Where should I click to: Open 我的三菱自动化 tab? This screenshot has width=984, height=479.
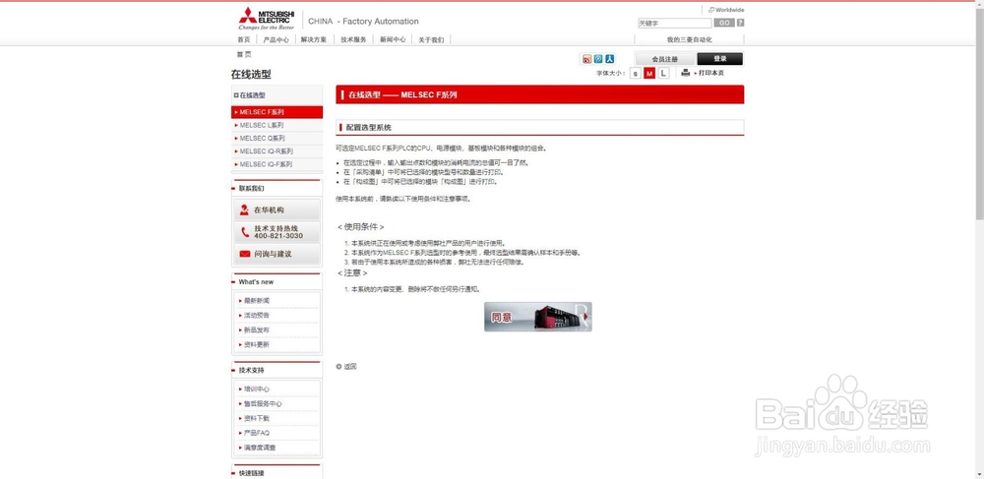point(689,39)
